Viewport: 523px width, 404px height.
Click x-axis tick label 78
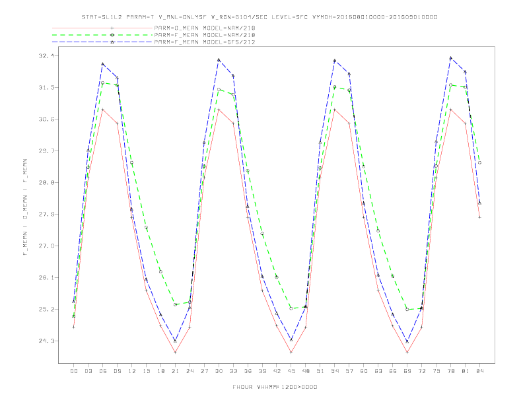[451, 371]
